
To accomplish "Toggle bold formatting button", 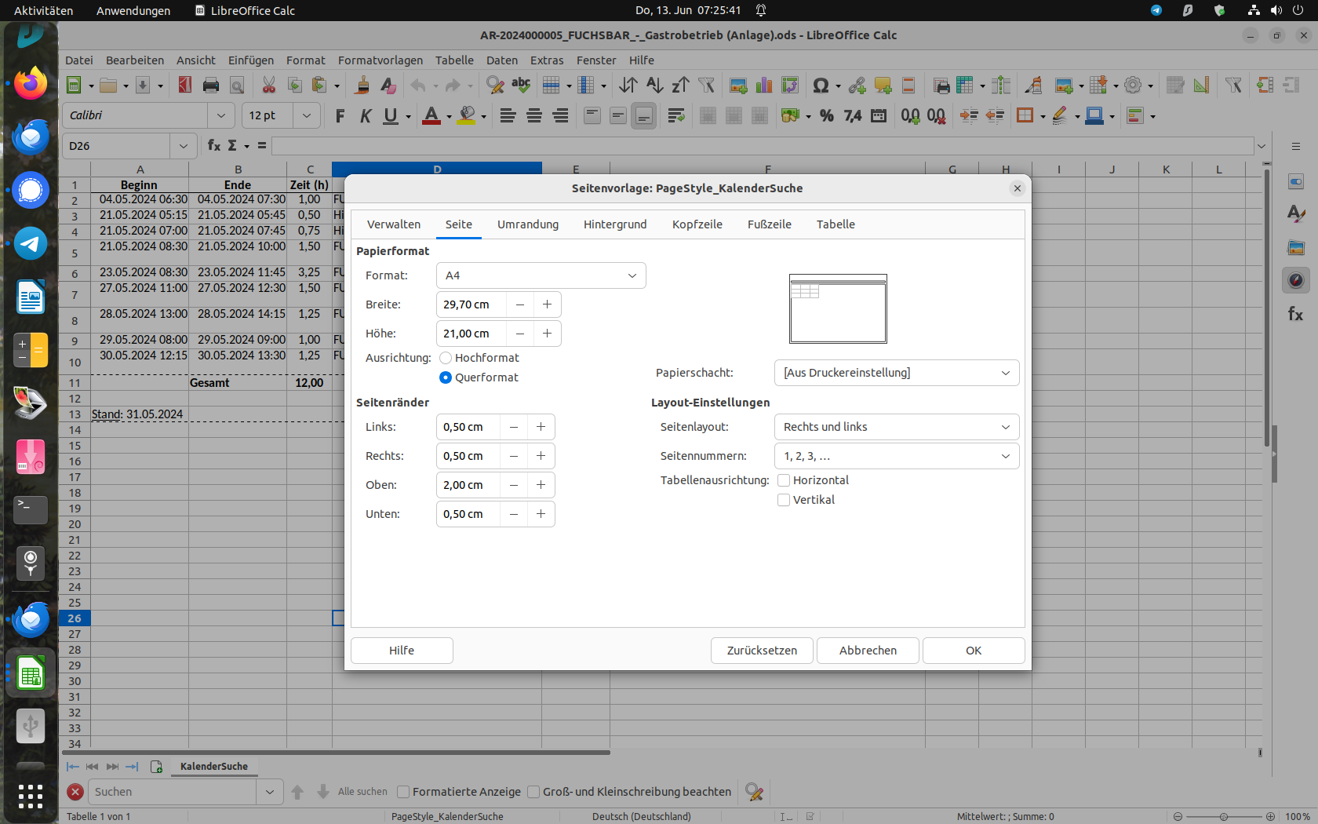I will [340, 116].
